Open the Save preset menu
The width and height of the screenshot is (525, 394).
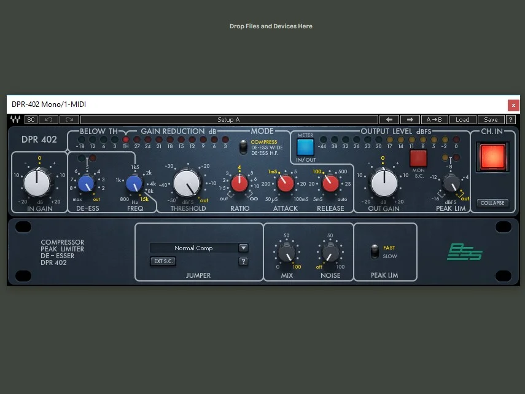pyautogui.click(x=491, y=120)
